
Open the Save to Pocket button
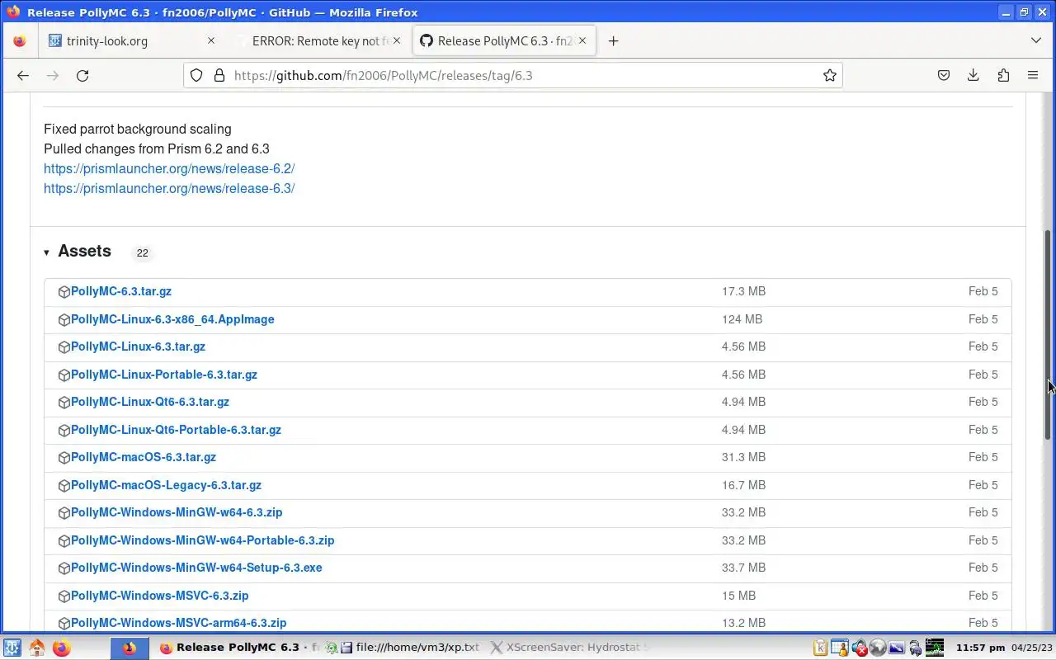pos(944,75)
